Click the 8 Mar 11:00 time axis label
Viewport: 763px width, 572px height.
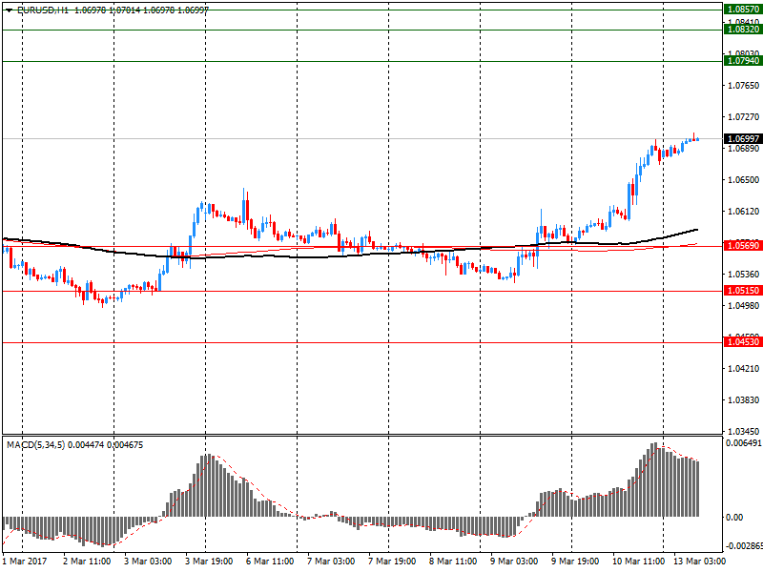pyautogui.click(x=453, y=562)
